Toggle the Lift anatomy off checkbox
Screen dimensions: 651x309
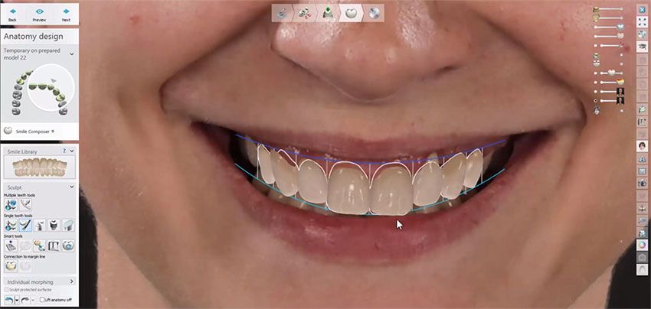42,300
